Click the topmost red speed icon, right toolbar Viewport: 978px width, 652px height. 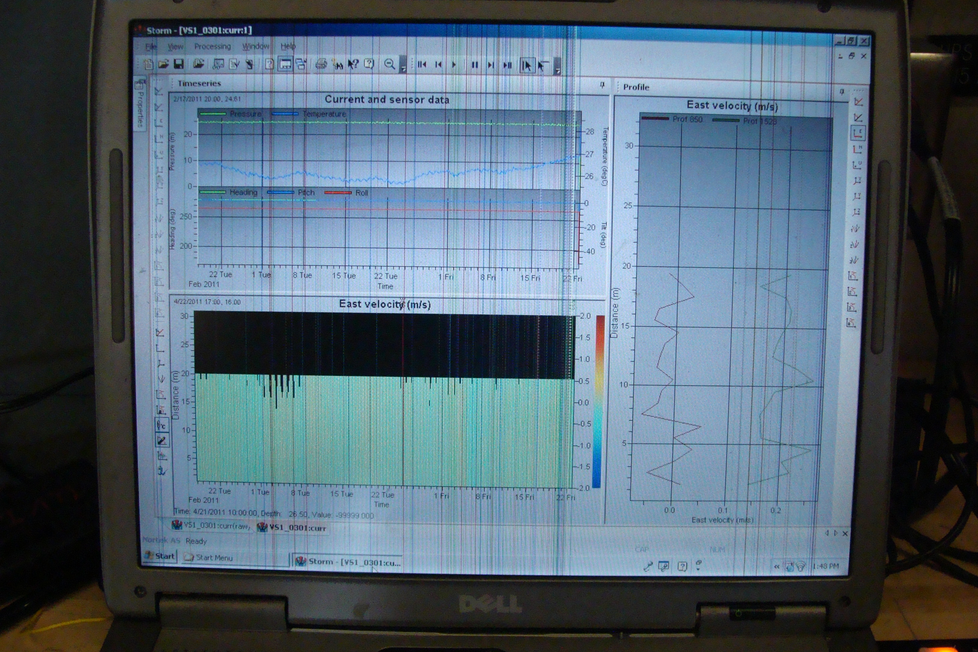(x=858, y=102)
